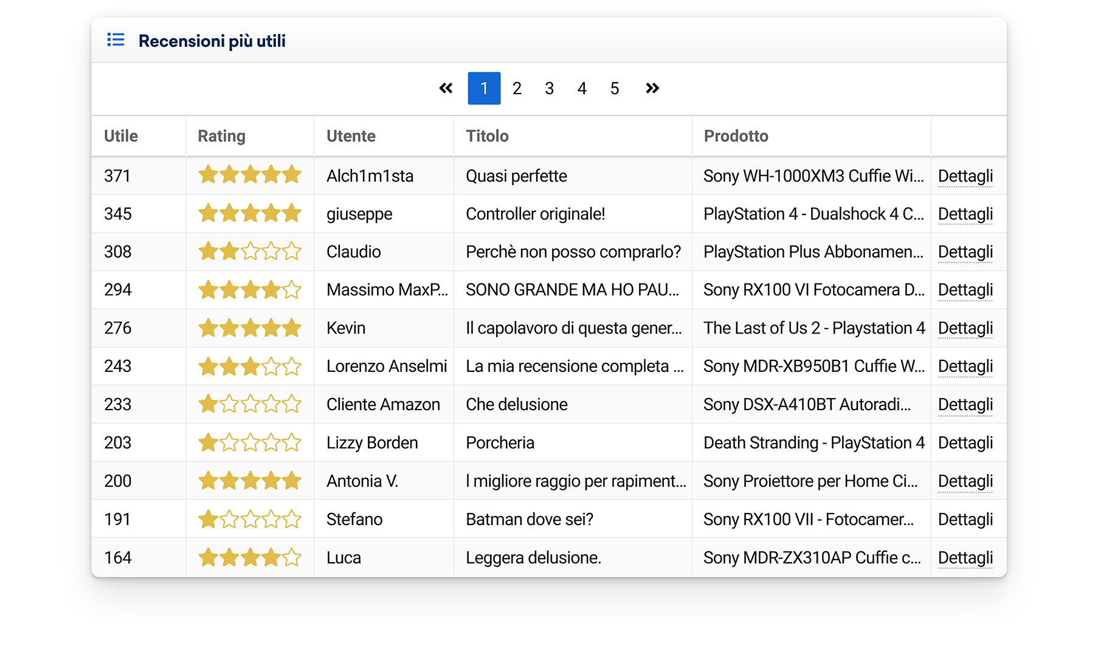Jump to last page with double-right arrows
Viewport: 1098px width, 666px height.
coord(652,88)
